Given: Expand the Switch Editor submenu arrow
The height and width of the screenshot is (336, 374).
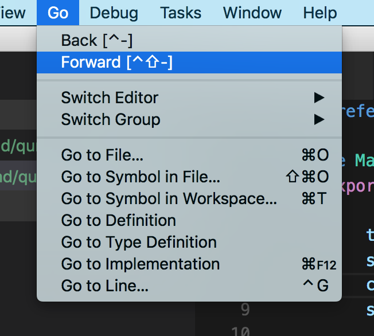Looking at the screenshot, I should [x=319, y=98].
